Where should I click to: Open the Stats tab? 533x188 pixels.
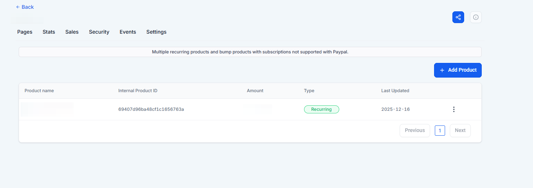coord(49,32)
